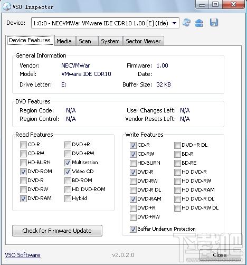The image size is (247, 265).
Task: Toggle DVD+R checkbox in Write Features
Action: point(133,208)
